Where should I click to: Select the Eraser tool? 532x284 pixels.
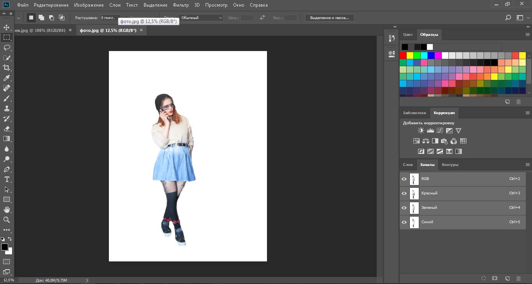click(7, 129)
